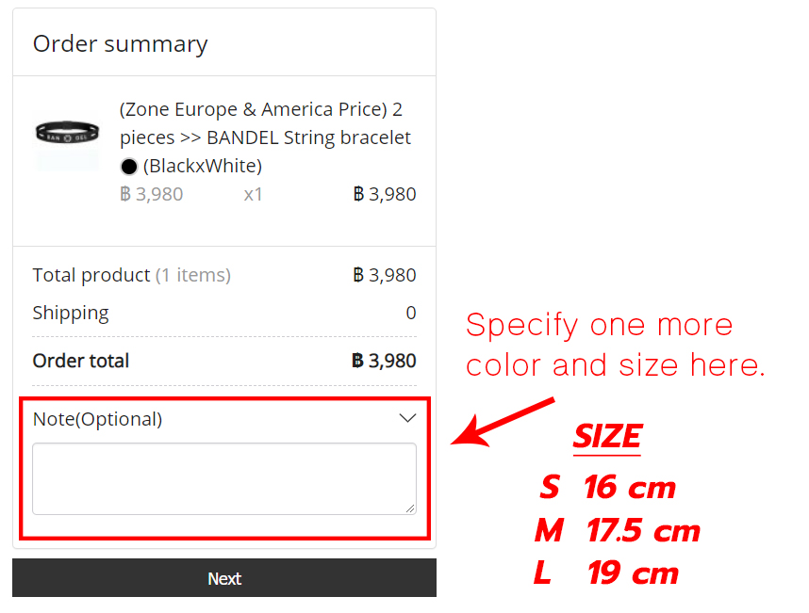This screenshot has height=613, width=809.
Task: Click inside the note text area
Action: pyautogui.click(x=223, y=478)
